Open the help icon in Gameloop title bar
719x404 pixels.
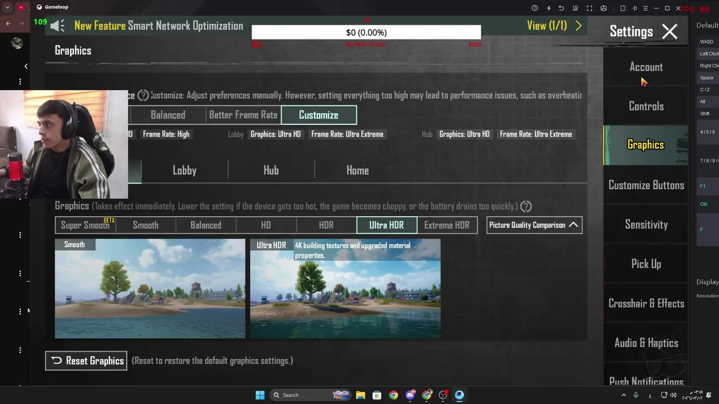click(534, 8)
